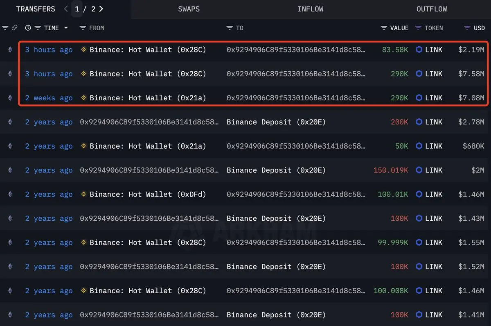Click the $680K USD amount

point(473,146)
